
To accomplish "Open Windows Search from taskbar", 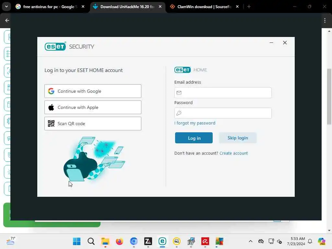I will pyautogui.click(x=91, y=241).
